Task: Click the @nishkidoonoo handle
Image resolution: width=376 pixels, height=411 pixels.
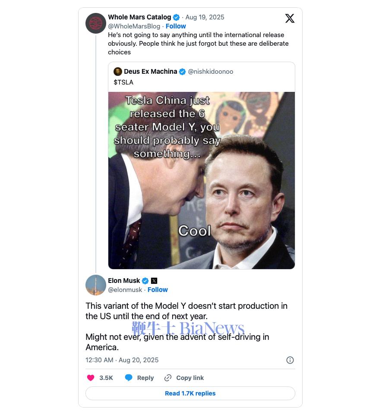Action: 210,72
